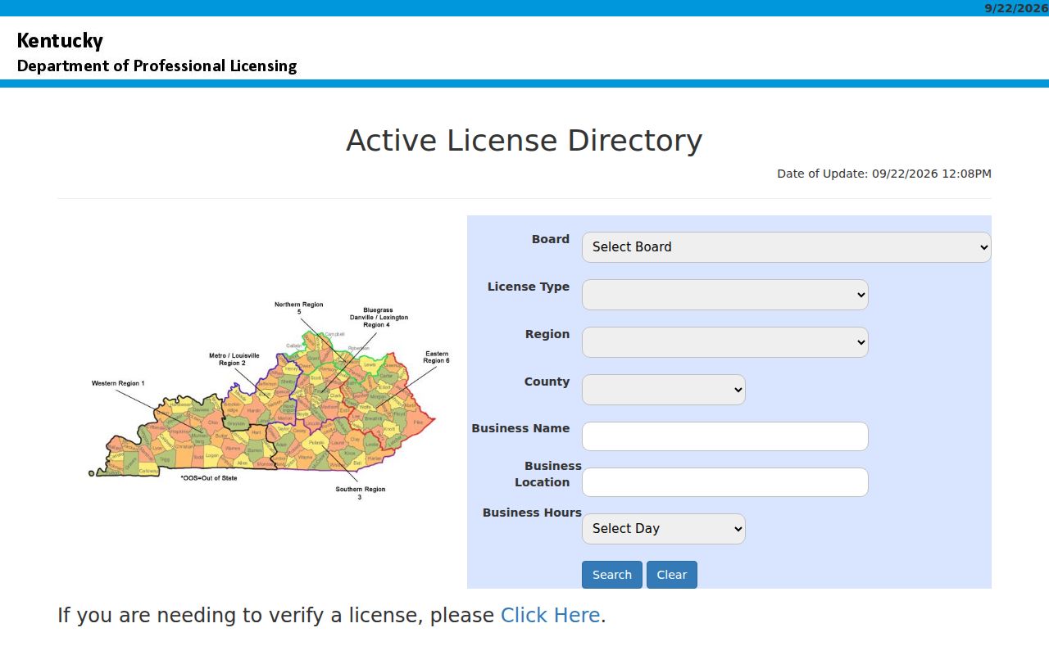Click the Western Region 1 map label
This screenshot has width=1049, height=655.
[x=118, y=383]
